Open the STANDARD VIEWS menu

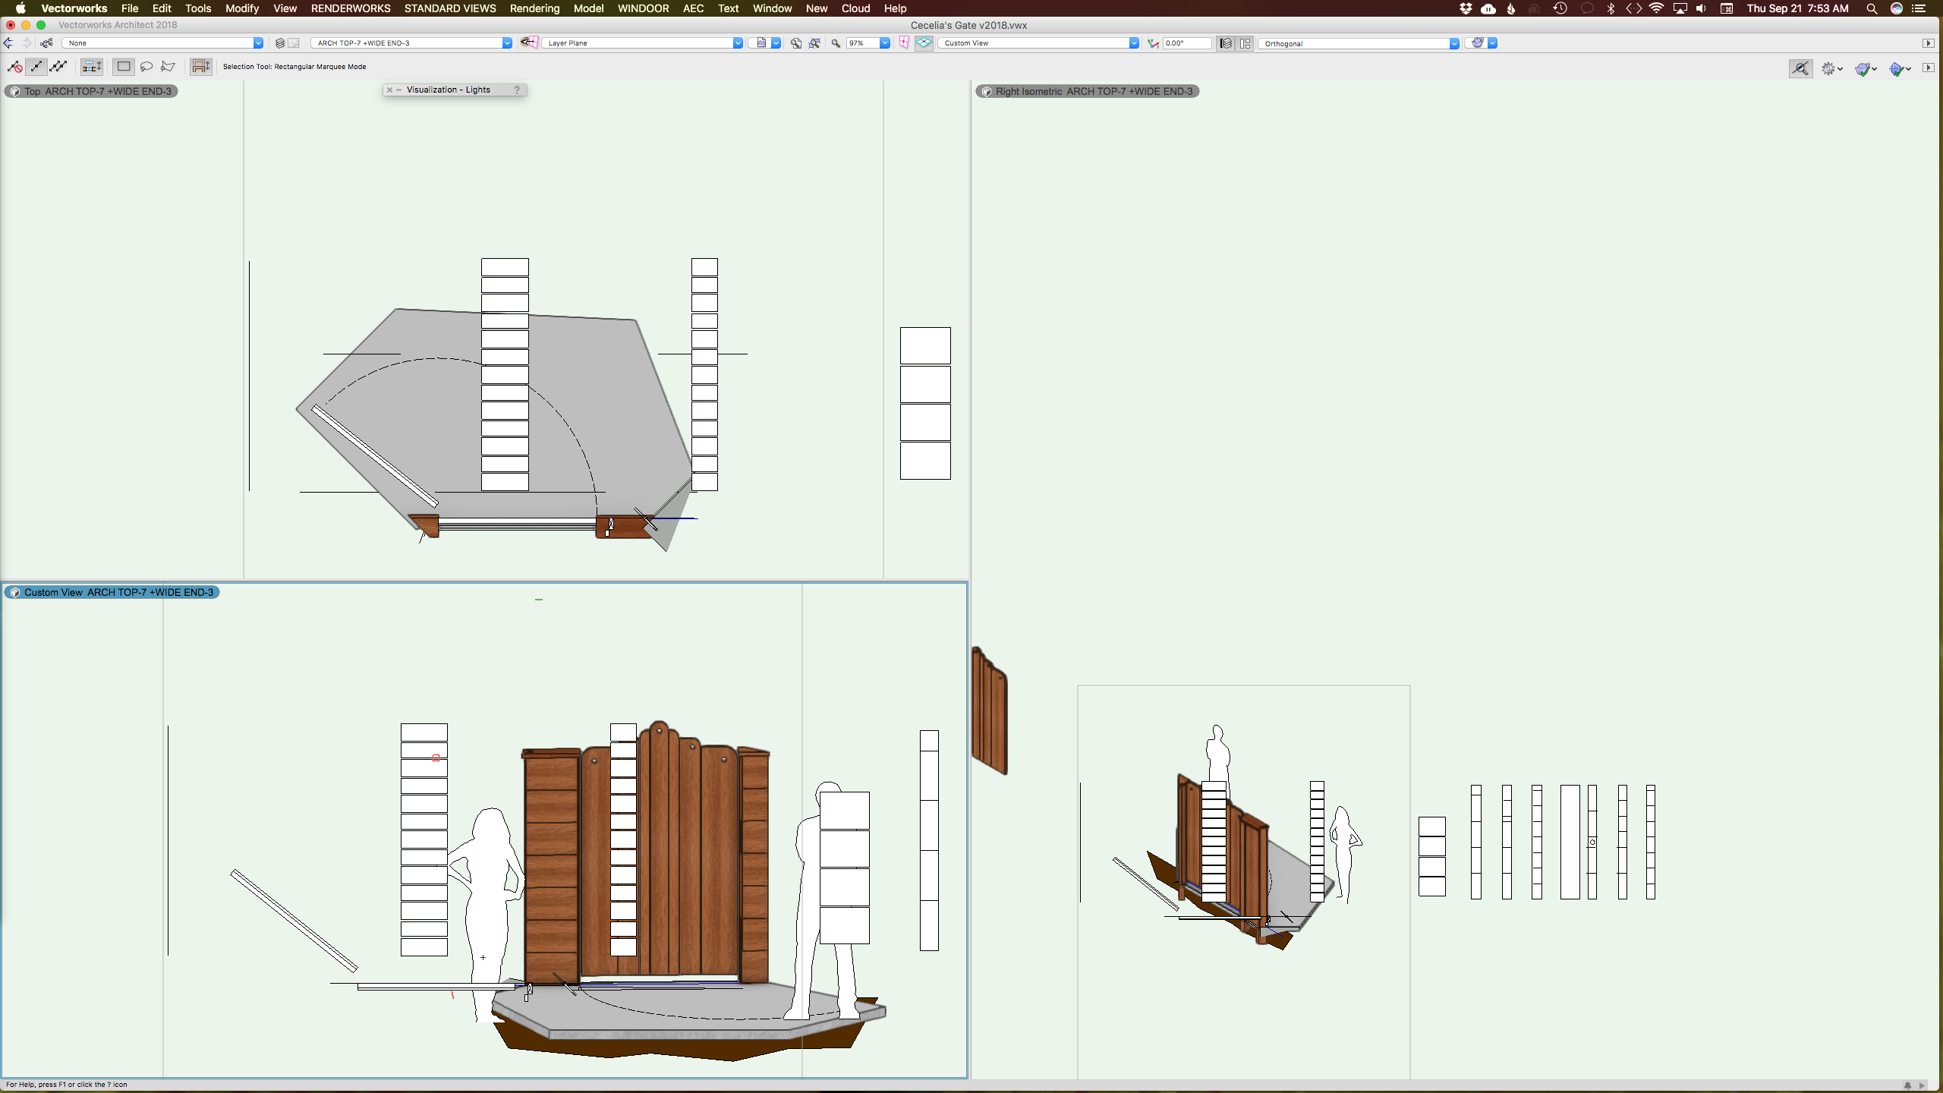[449, 8]
